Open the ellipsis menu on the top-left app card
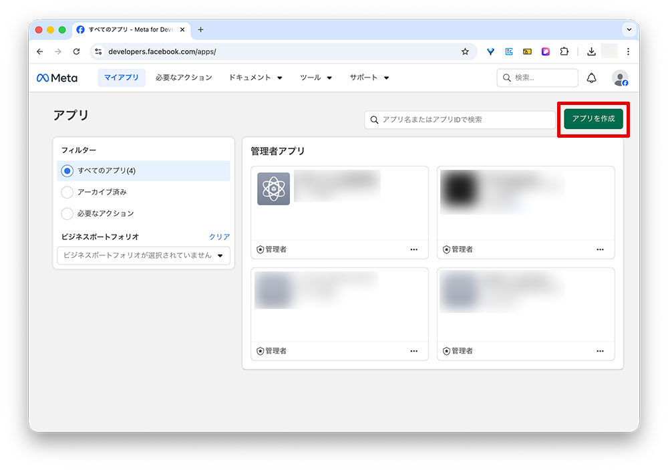668x470 pixels. click(413, 249)
